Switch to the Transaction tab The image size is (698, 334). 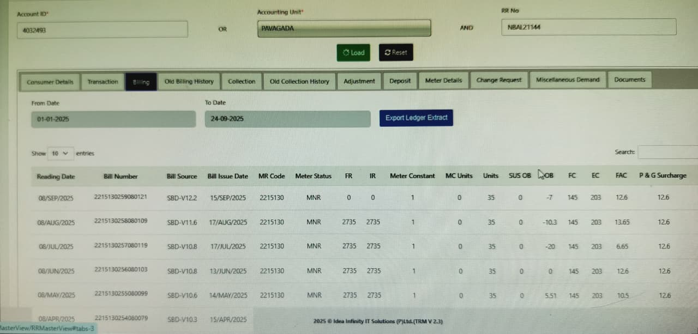pyautogui.click(x=103, y=82)
